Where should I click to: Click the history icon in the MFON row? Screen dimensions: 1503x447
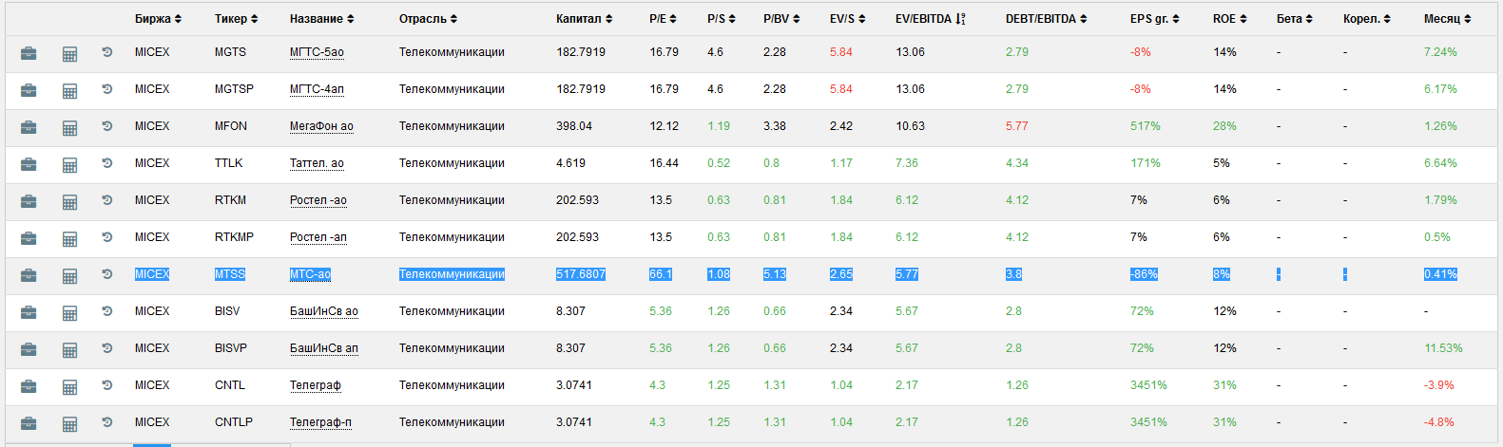click(x=107, y=126)
